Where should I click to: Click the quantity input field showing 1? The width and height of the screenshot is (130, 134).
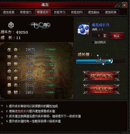(97, 36)
